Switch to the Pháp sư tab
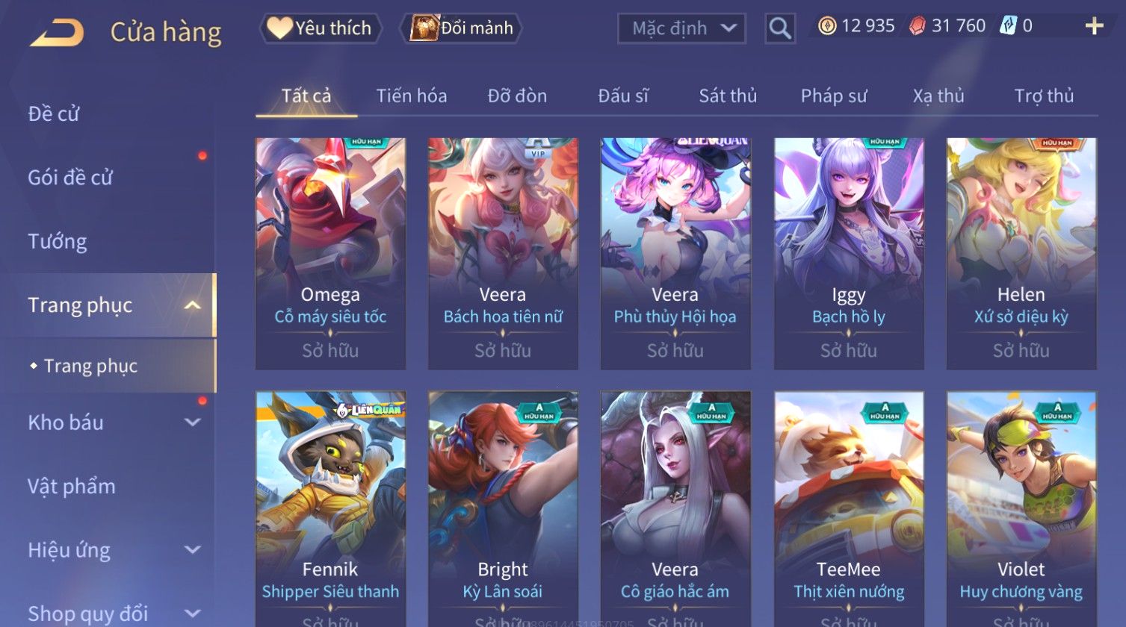Screen dimensions: 1126x627 tap(834, 96)
